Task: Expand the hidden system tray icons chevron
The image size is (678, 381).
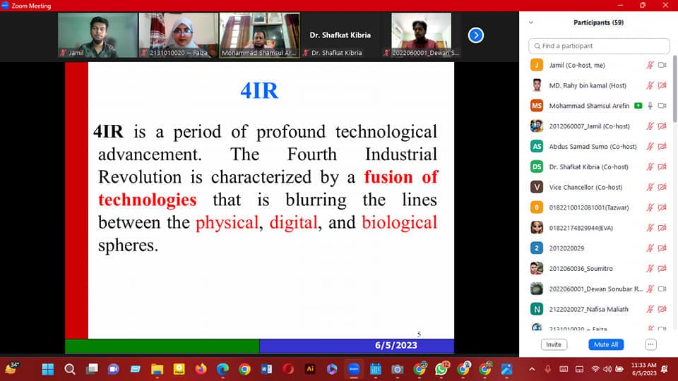Action: (532, 369)
